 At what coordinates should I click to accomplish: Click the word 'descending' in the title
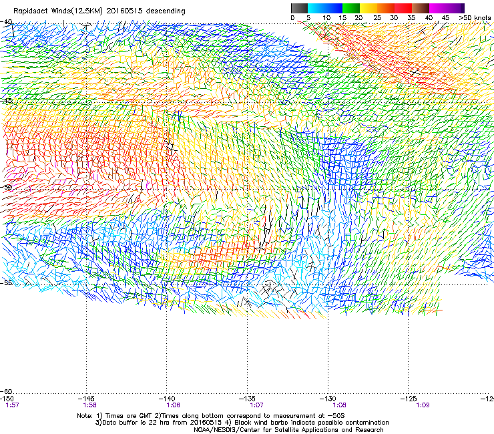(x=166, y=11)
